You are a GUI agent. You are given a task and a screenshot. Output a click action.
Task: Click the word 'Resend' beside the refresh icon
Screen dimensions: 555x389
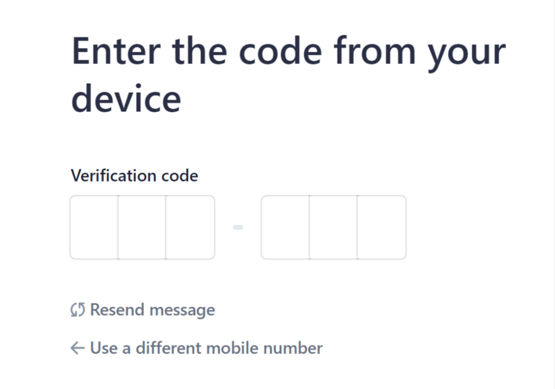click(118, 310)
